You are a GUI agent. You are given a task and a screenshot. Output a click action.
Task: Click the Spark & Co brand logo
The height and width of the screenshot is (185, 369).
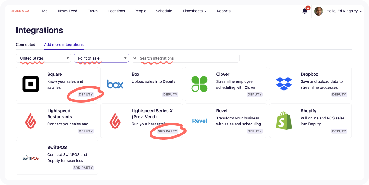[20, 11]
